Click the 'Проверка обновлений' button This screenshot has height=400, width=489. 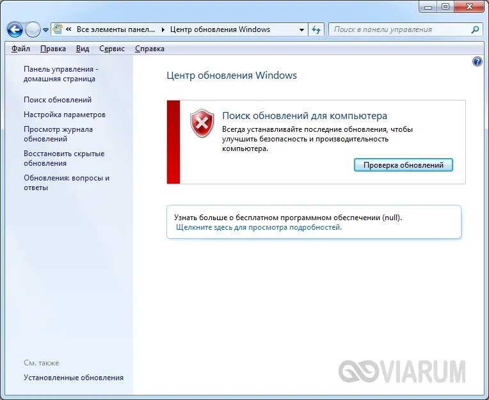[403, 165]
